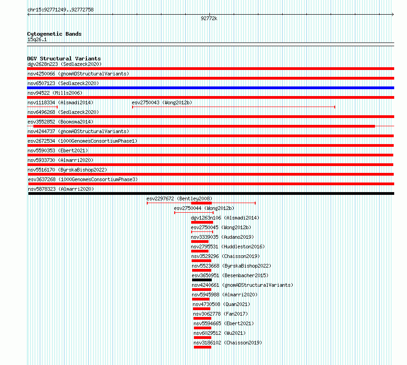Select nsv5523668 (ByrskaBishop2022) label

tap(231, 266)
